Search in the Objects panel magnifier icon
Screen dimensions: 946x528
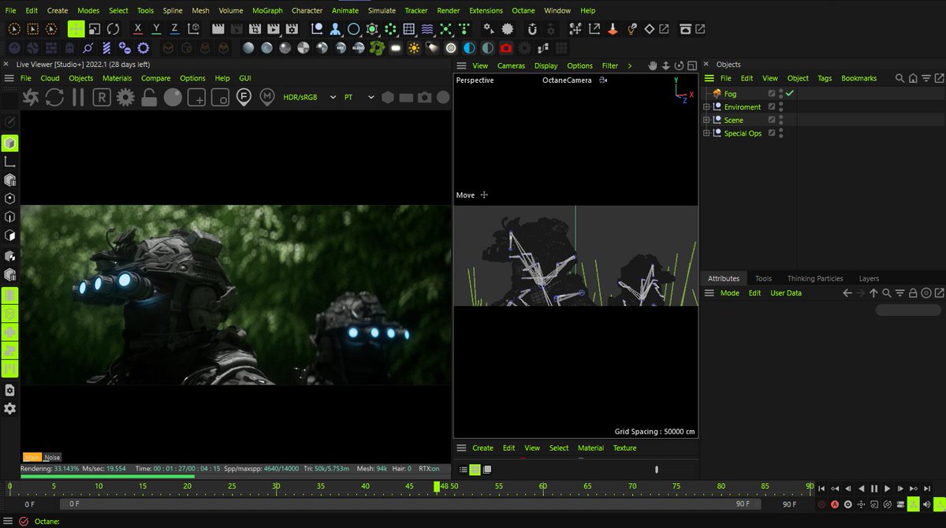[899, 78]
